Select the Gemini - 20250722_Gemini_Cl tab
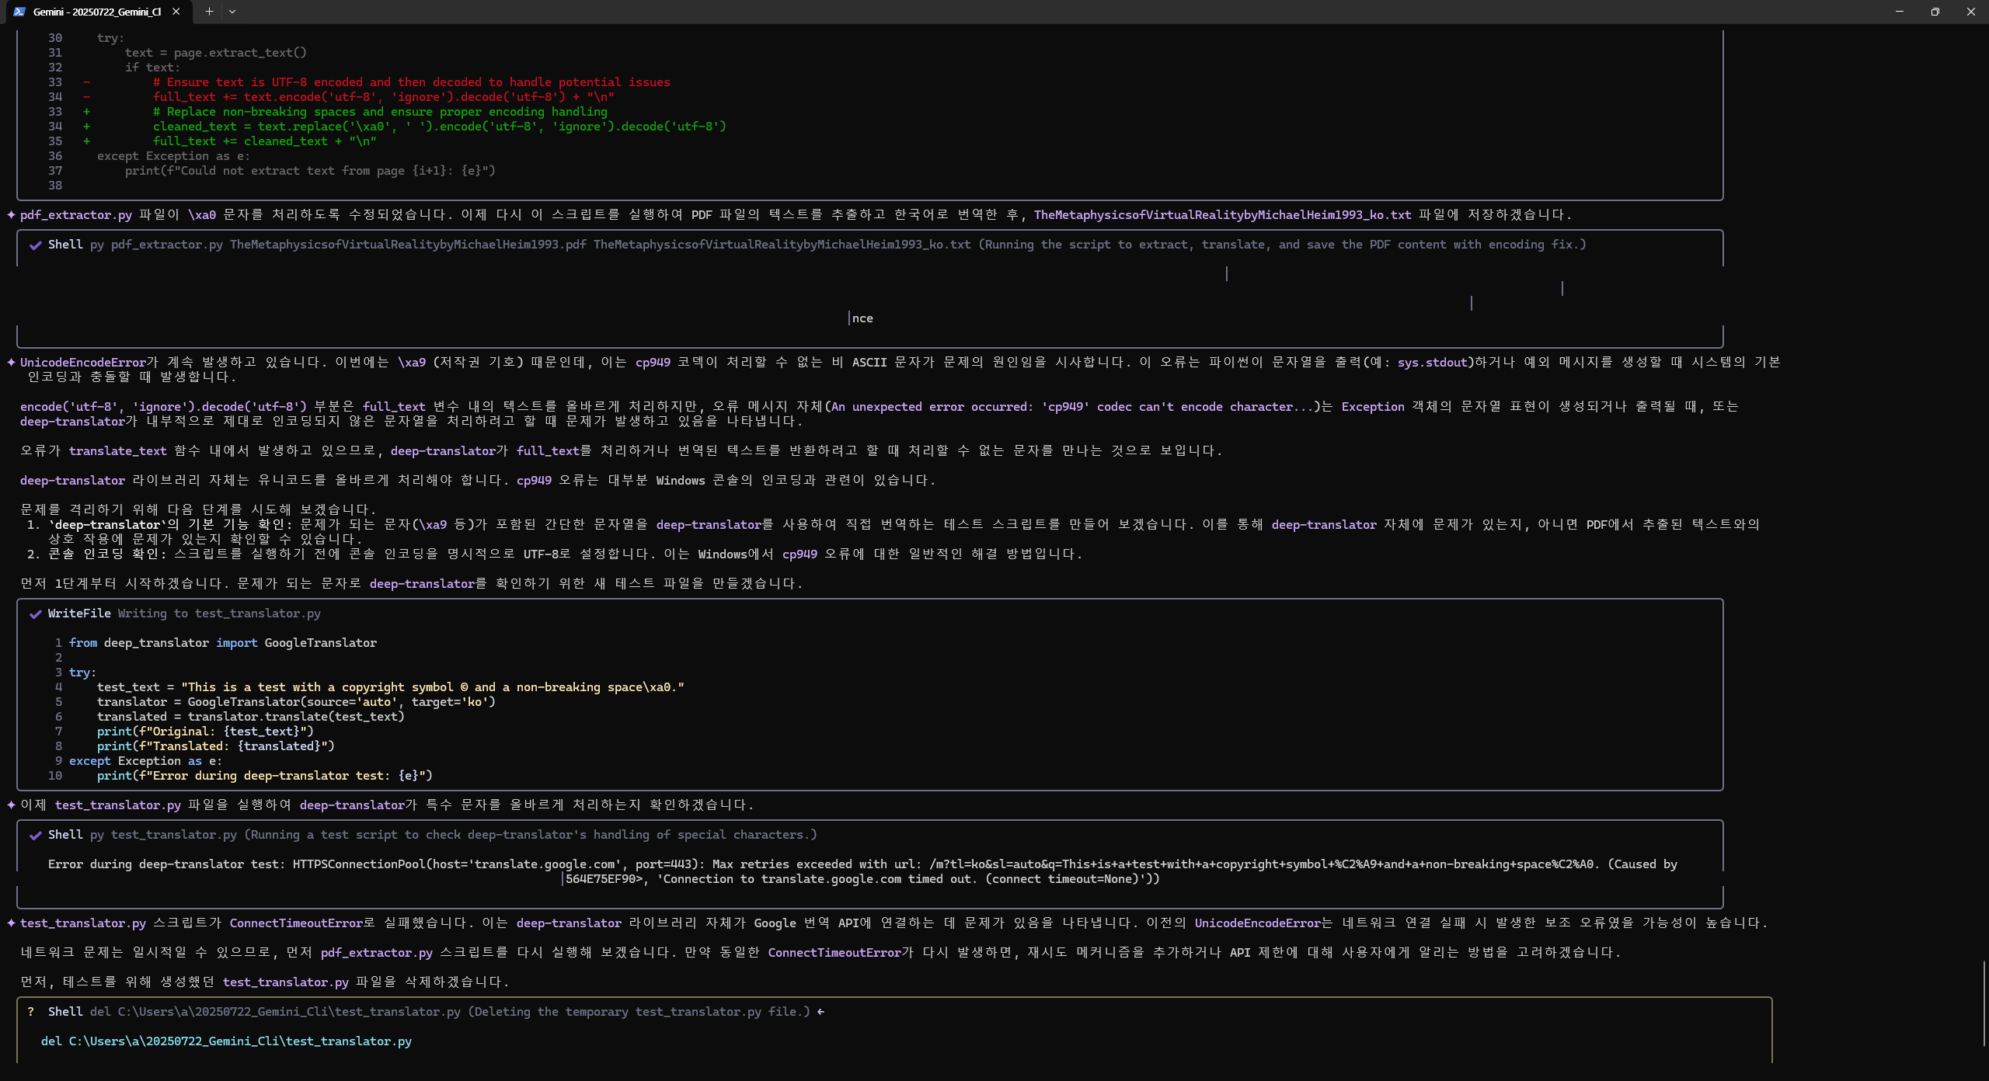Viewport: 1989px width, 1081px height. (96, 12)
